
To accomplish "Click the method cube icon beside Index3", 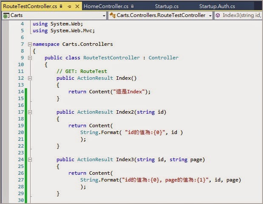I will pos(218,15).
